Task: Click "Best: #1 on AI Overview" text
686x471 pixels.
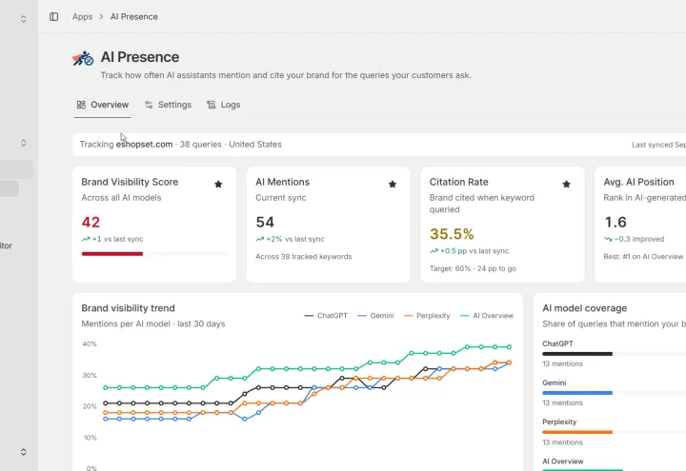Action: pyautogui.click(x=643, y=257)
